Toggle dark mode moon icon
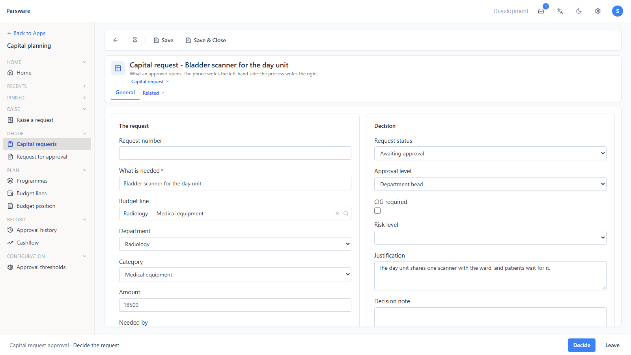This screenshot has height=355, width=631. pyautogui.click(x=579, y=11)
